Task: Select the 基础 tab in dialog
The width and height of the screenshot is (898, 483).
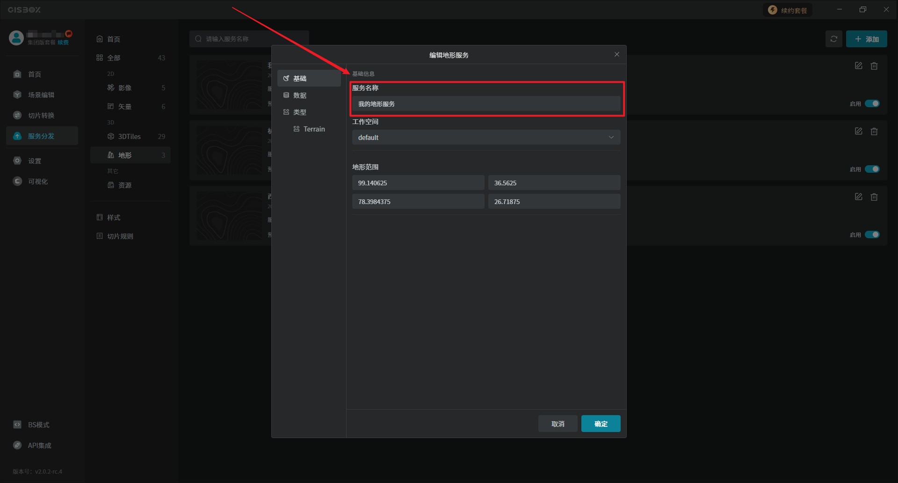Action: coord(300,79)
